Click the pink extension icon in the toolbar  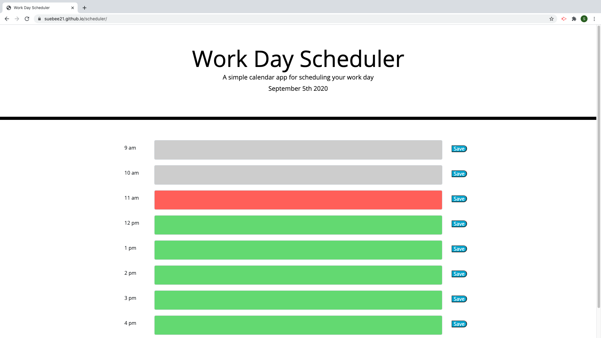click(564, 19)
